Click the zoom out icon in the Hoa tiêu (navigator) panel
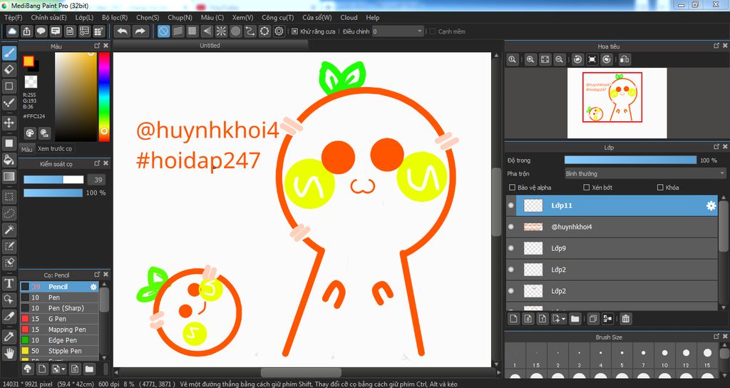Image resolution: width=730 pixels, height=388 pixels. pyautogui.click(x=559, y=59)
